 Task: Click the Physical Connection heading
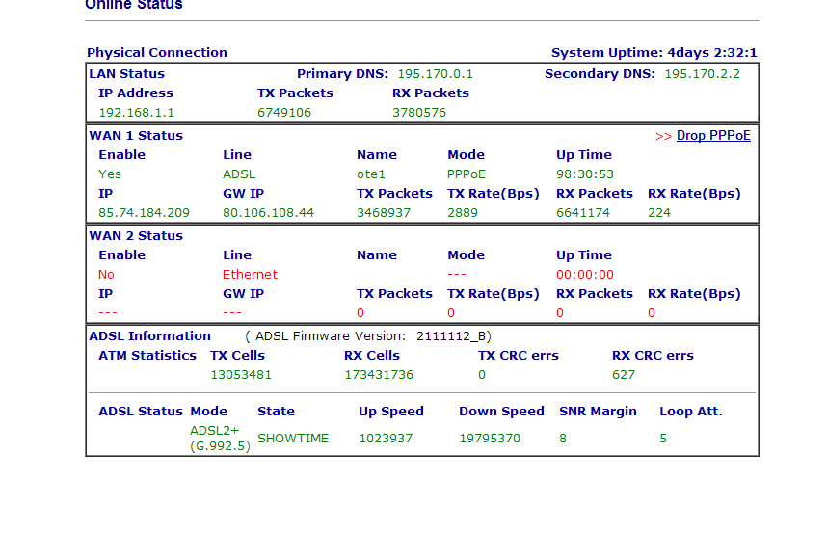(157, 53)
